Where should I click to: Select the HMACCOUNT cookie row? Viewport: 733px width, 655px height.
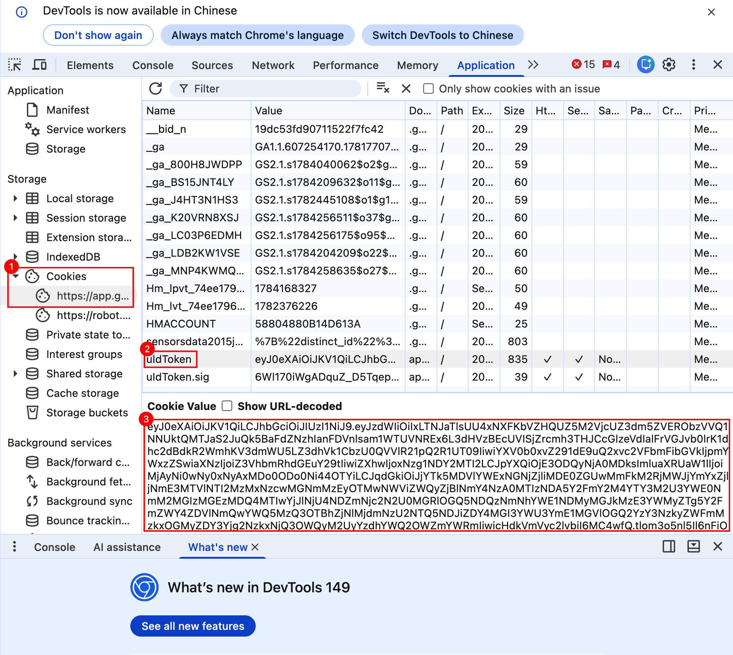click(437, 324)
